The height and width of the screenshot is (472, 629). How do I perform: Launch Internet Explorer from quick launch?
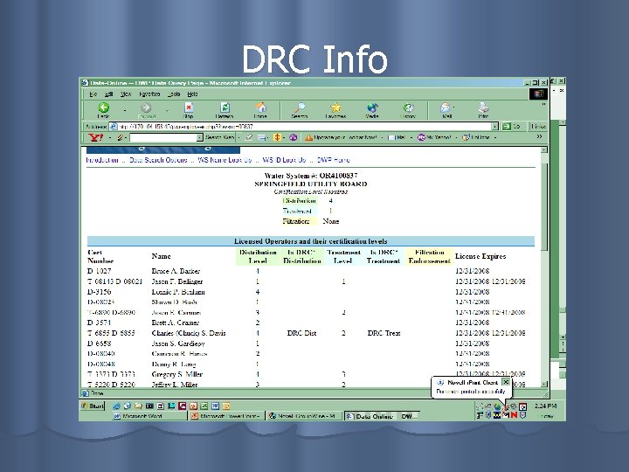point(116,406)
